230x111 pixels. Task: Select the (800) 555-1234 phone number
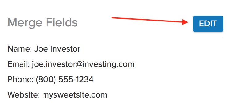coord(65,80)
